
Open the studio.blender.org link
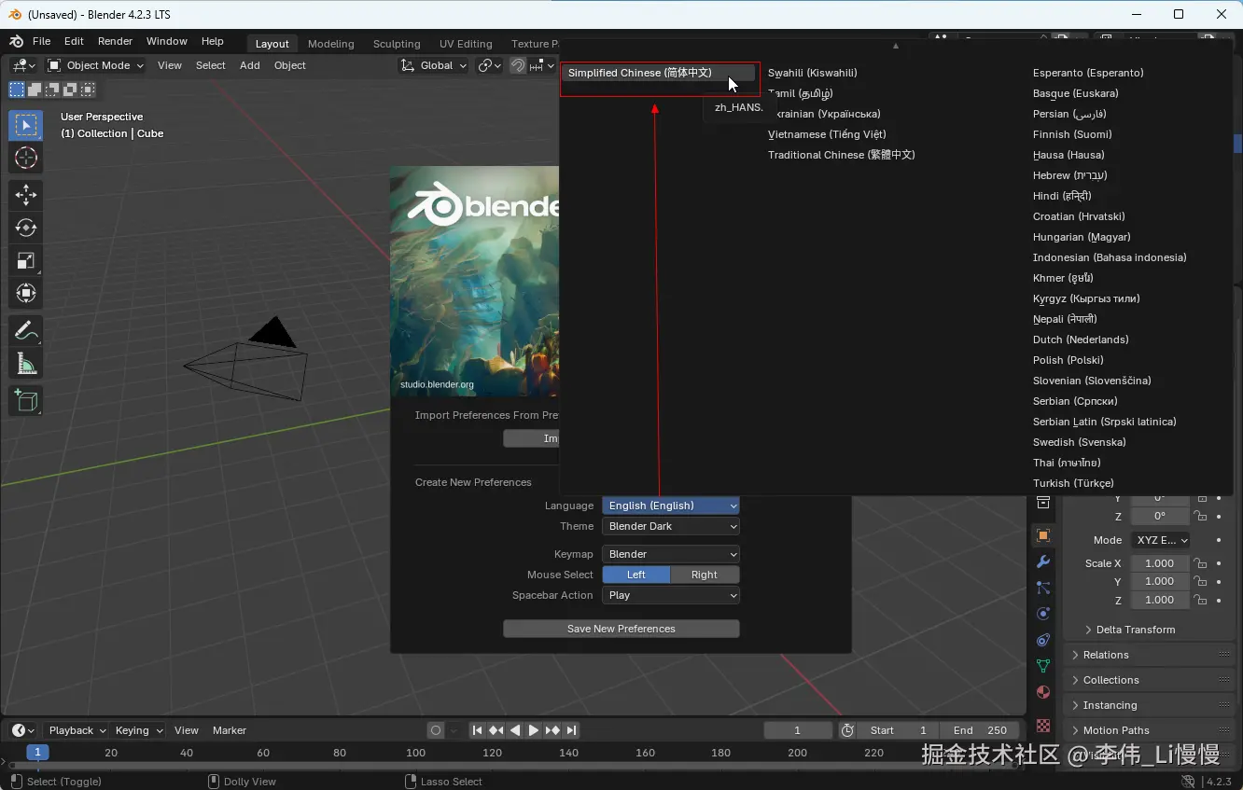tap(437, 384)
